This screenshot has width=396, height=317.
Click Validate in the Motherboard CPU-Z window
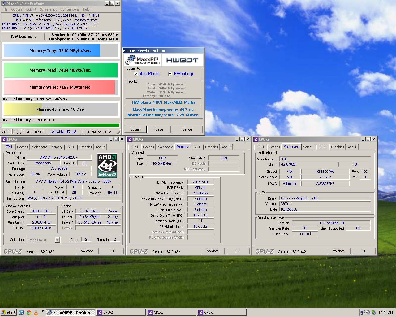[339, 251]
